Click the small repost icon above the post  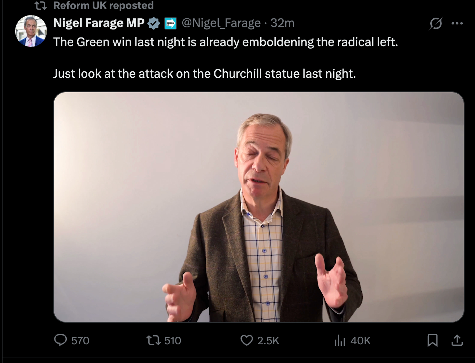pyautogui.click(x=40, y=6)
